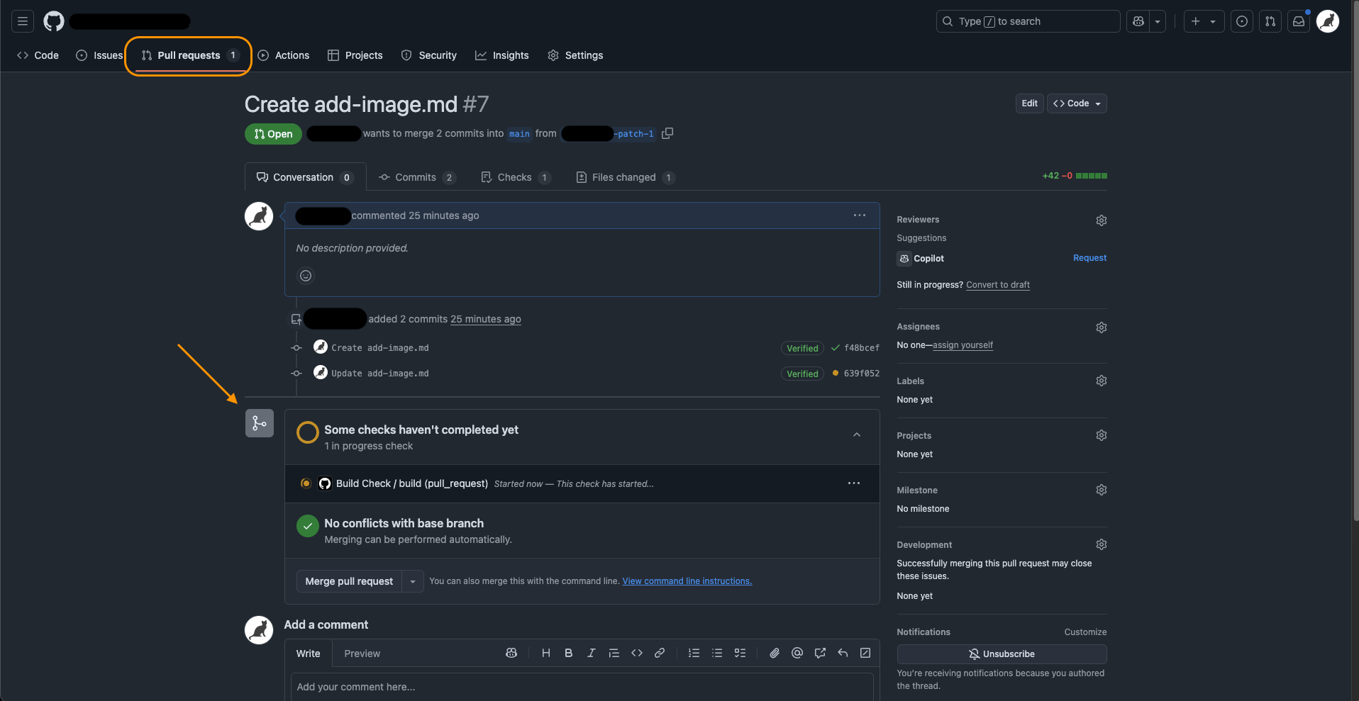This screenshot has width=1359, height=701.
Task: Expand the merge method dropdown arrow
Action: [x=413, y=581]
